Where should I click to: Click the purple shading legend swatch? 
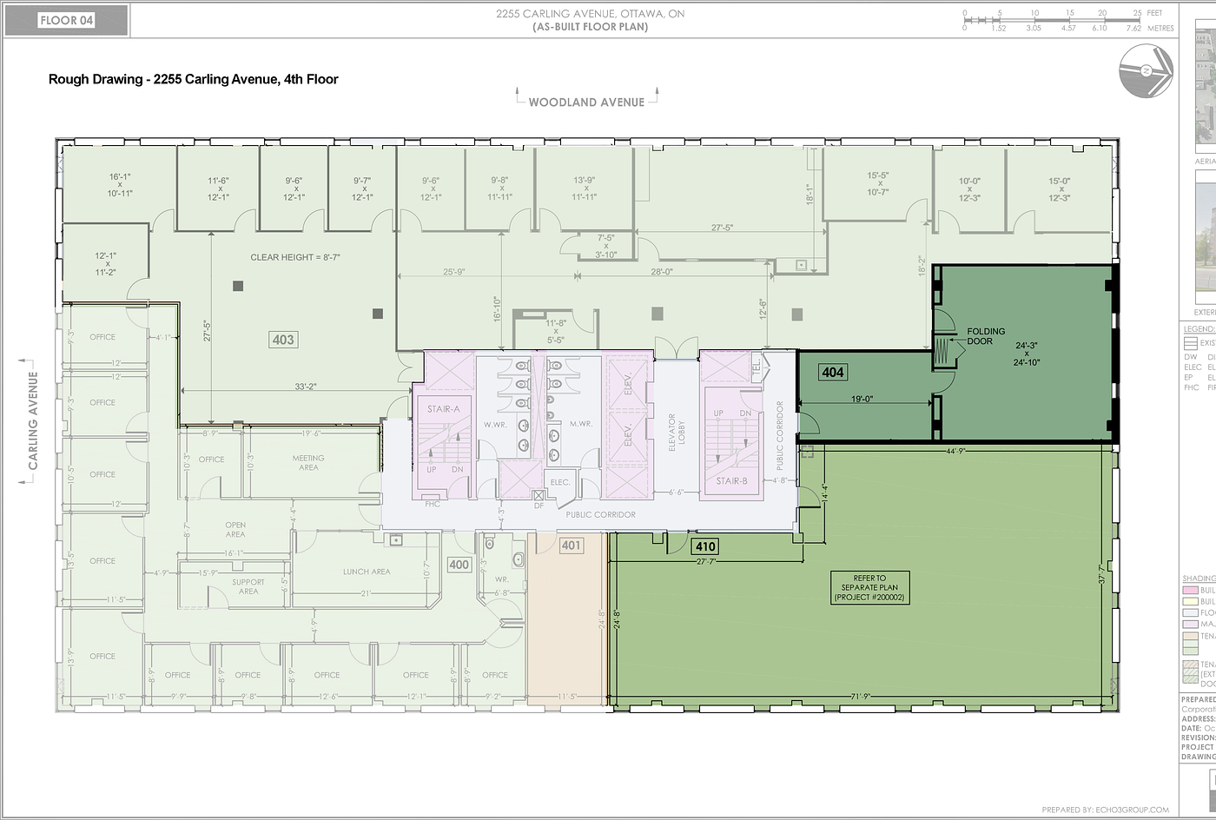tap(1189, 624)
